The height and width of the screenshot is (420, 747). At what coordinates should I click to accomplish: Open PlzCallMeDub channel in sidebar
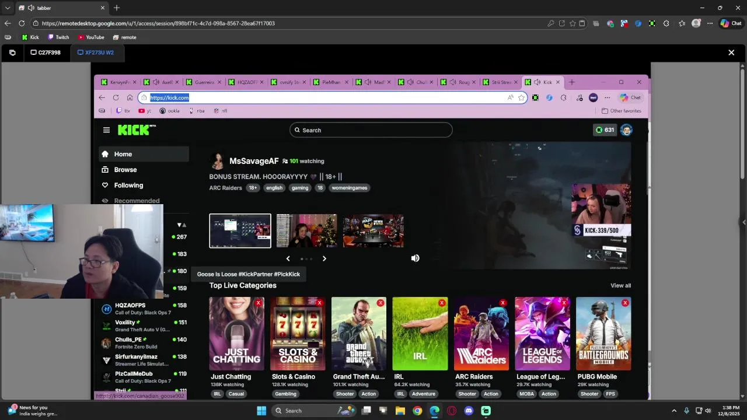click(144, 377)
